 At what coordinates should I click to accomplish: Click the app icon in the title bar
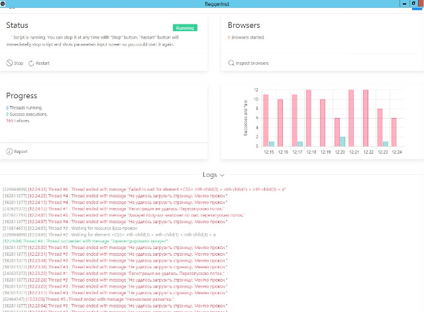coord(3,4)
